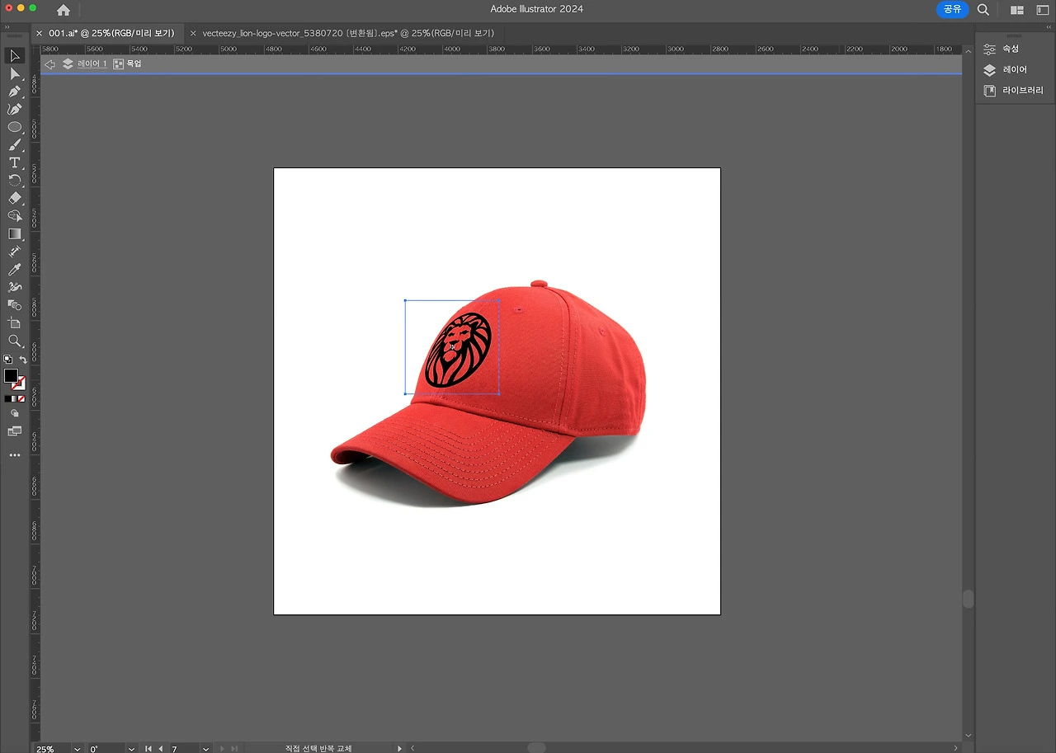Close the 001.ai document tab
Screen dimensions: 1056x753
point(39,33)
